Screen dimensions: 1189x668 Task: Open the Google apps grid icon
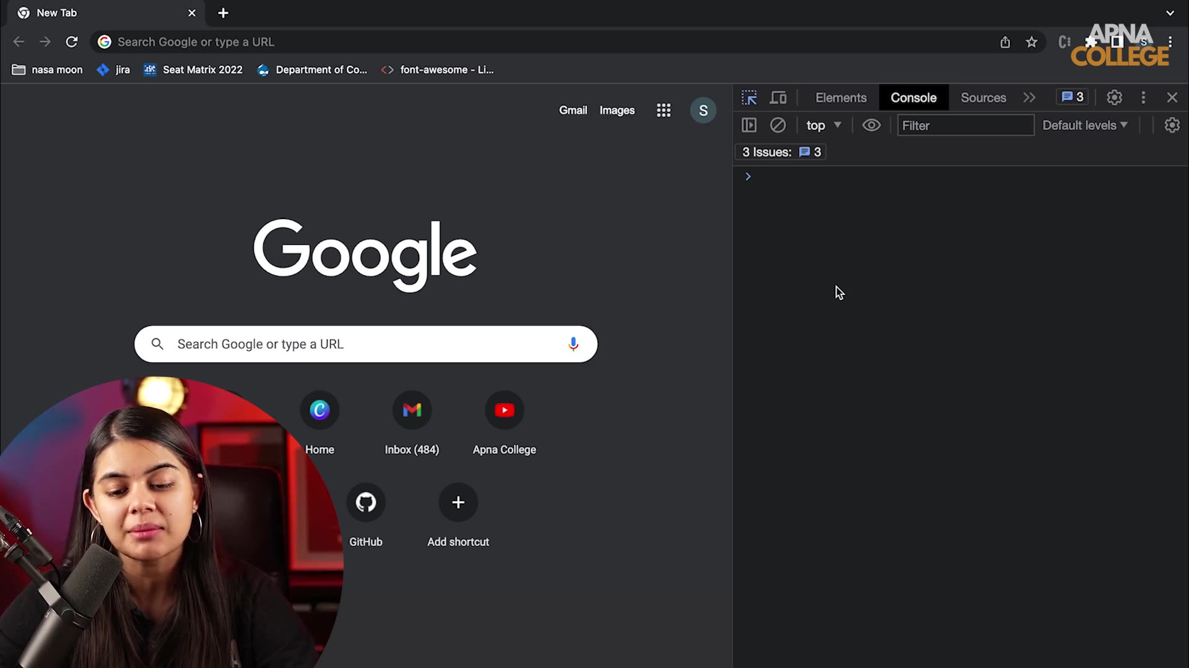(664, 110)
